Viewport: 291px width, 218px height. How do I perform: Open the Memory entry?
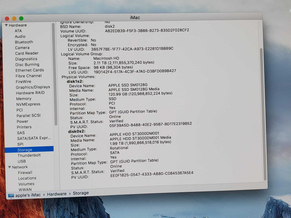(24, 98)
